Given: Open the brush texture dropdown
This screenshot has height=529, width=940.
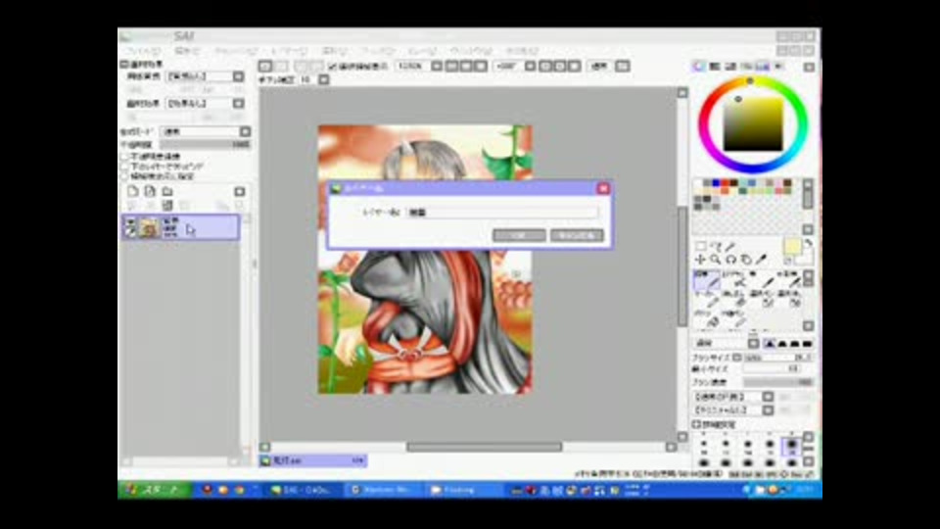Looking at the screenshot, I should click(768, 410).
